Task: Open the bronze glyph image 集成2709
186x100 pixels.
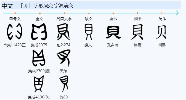Action: tap(39, 58)
